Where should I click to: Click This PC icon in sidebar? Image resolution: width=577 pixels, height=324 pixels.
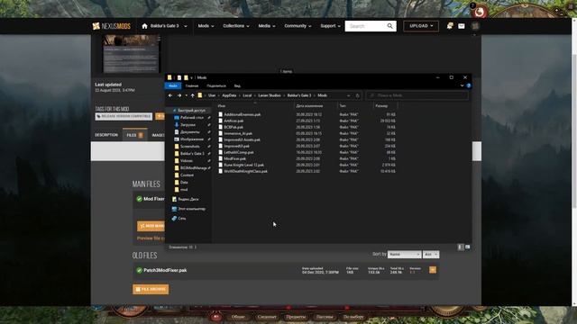pyautogui.click(x=174, y=209)
